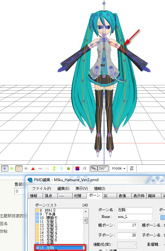This screenshot has height=251, width=165.
Task: Toggle the green capsule rigid body icon
Action: coord(54,168)
